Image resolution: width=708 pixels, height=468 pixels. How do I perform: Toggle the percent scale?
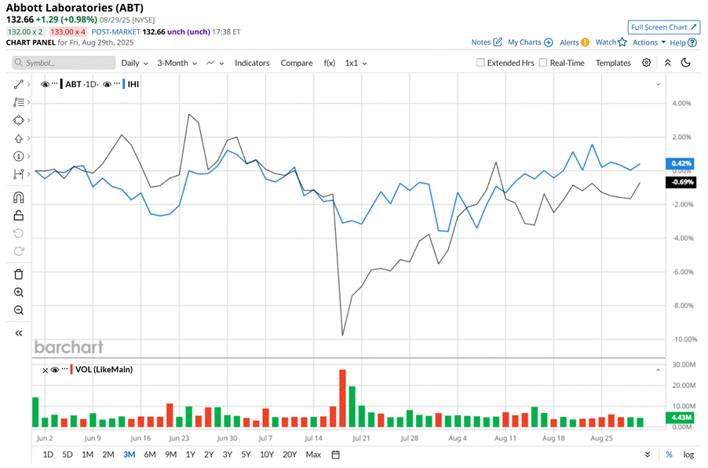[x=670, y=455]
